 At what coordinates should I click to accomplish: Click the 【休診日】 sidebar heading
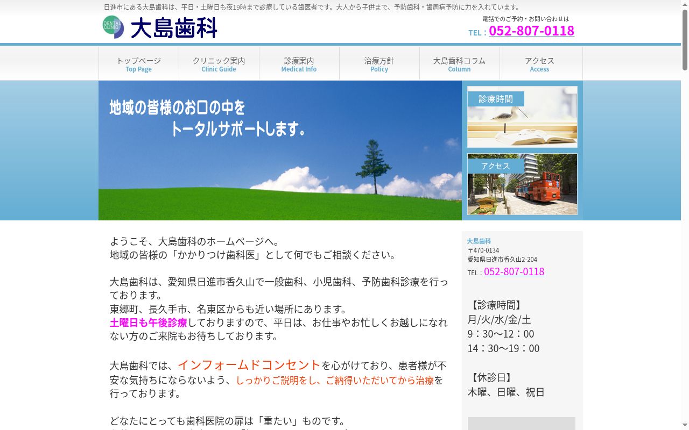(491, 377)
